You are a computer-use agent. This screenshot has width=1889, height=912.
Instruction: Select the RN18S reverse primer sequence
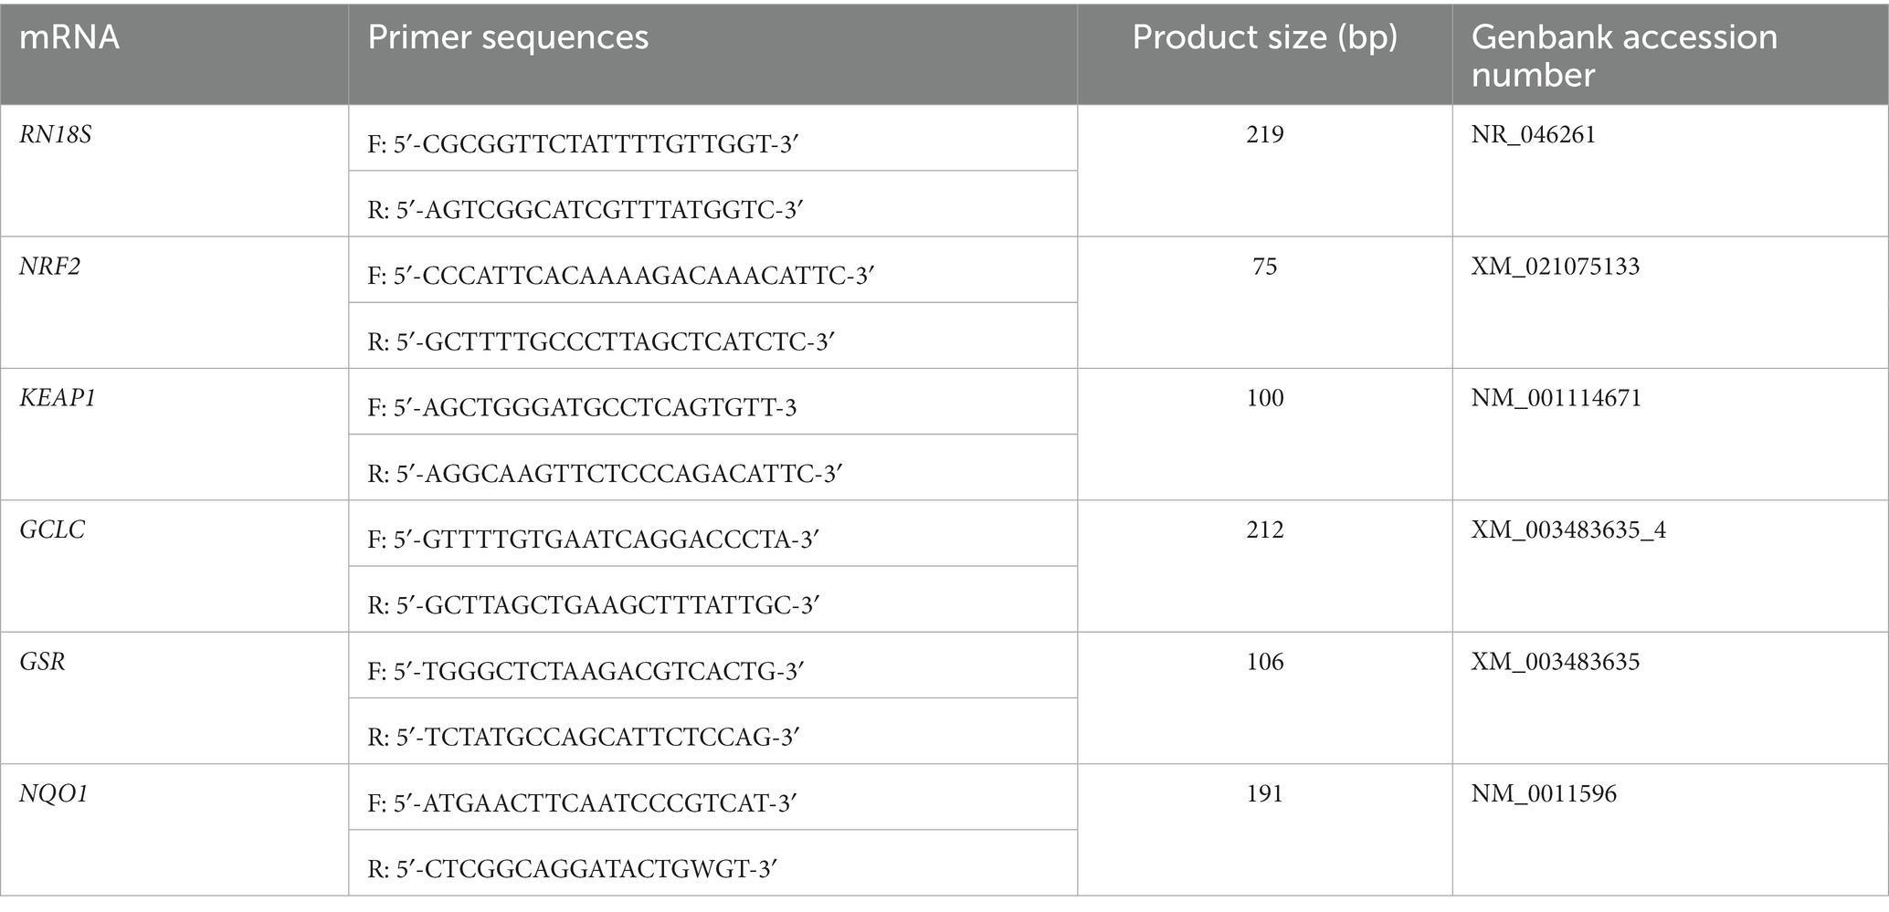pos(585,210)
